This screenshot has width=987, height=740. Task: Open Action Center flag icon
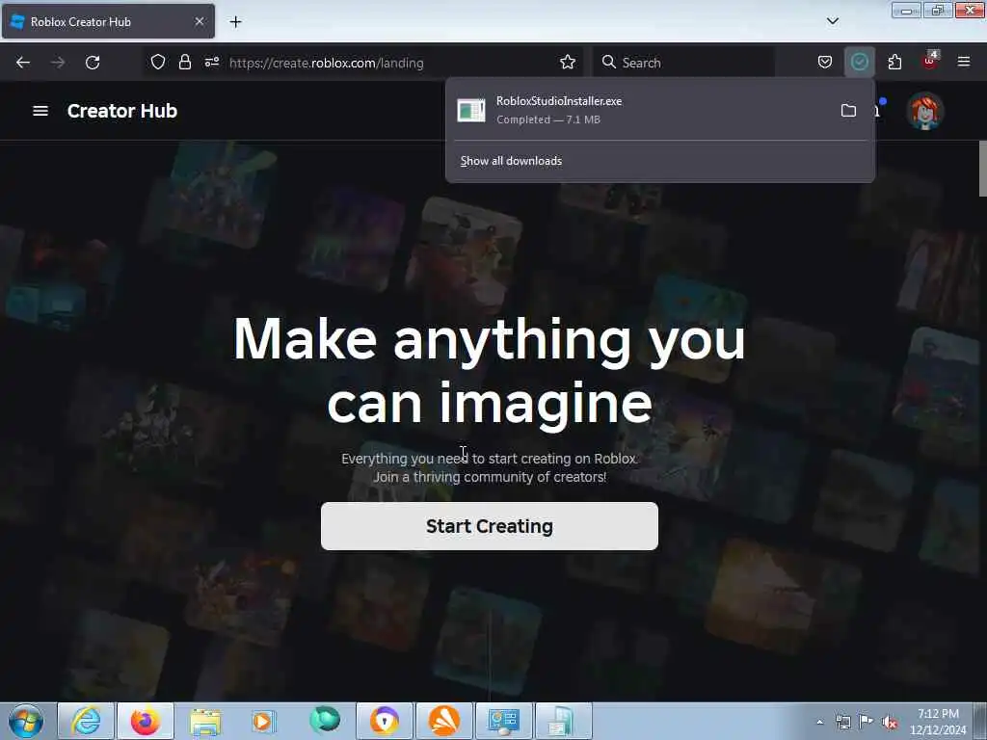[x=867, y=721]
